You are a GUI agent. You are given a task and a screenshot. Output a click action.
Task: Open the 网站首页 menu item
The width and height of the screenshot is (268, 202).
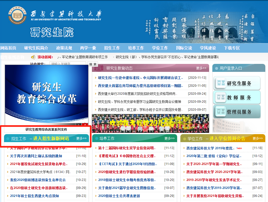point(9,48)
